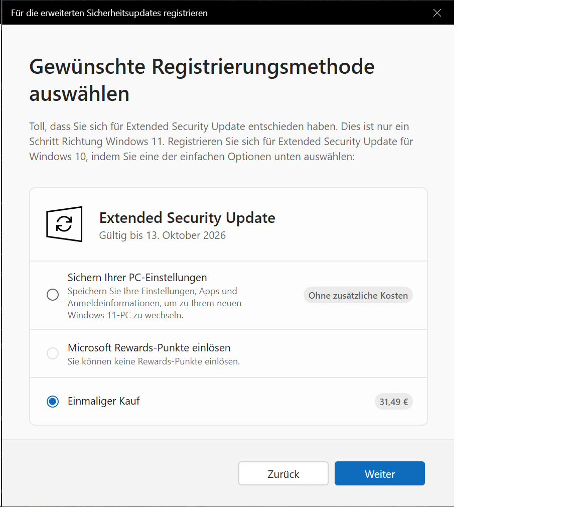This screenshot has width=578, height=507.
Task: Click the selected blue radio indicator
Action: pos(53,401)
